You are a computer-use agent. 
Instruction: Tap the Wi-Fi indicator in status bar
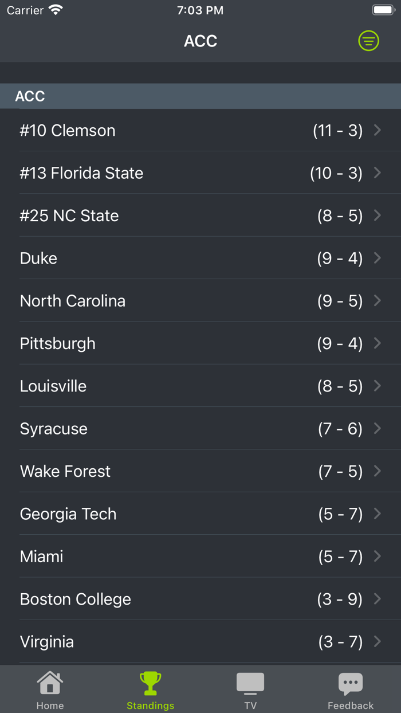click(56, 9)
